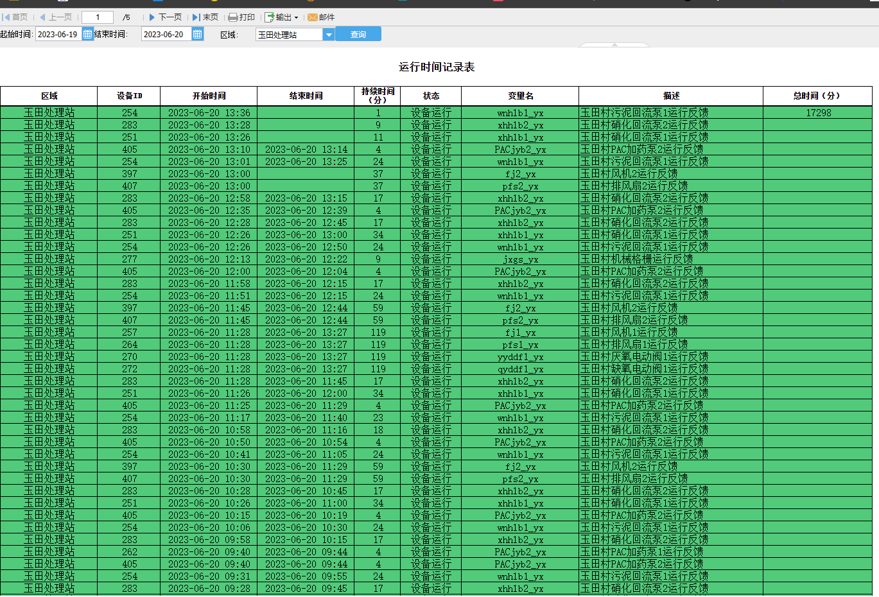Click start time cell 2023-06-20 09:28

pyautogui.click(x=209, y=589)
